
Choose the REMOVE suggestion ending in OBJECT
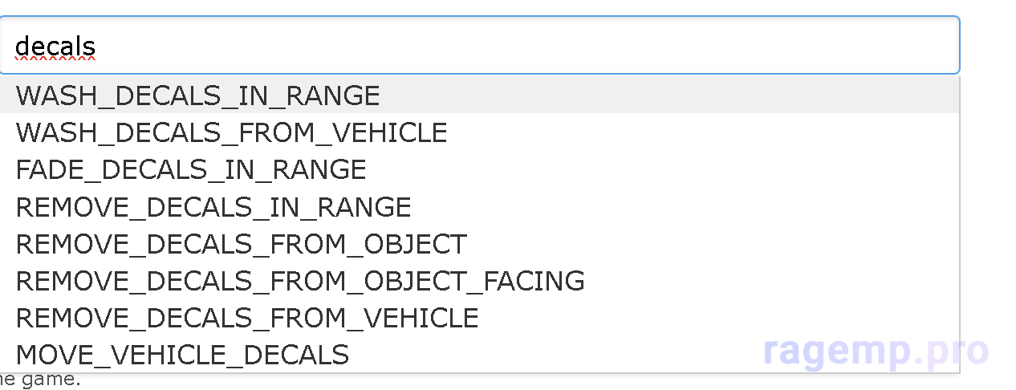click(x=241, y=244)
